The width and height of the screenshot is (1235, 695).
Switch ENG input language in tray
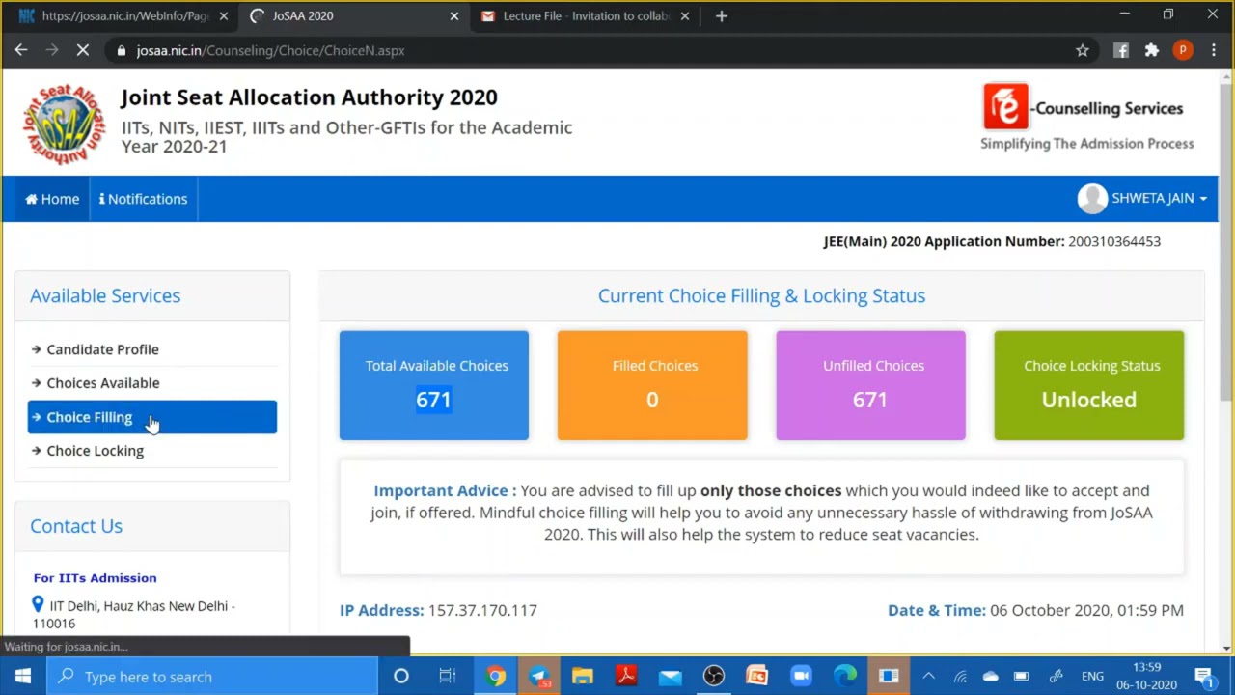pos(1092,677)
